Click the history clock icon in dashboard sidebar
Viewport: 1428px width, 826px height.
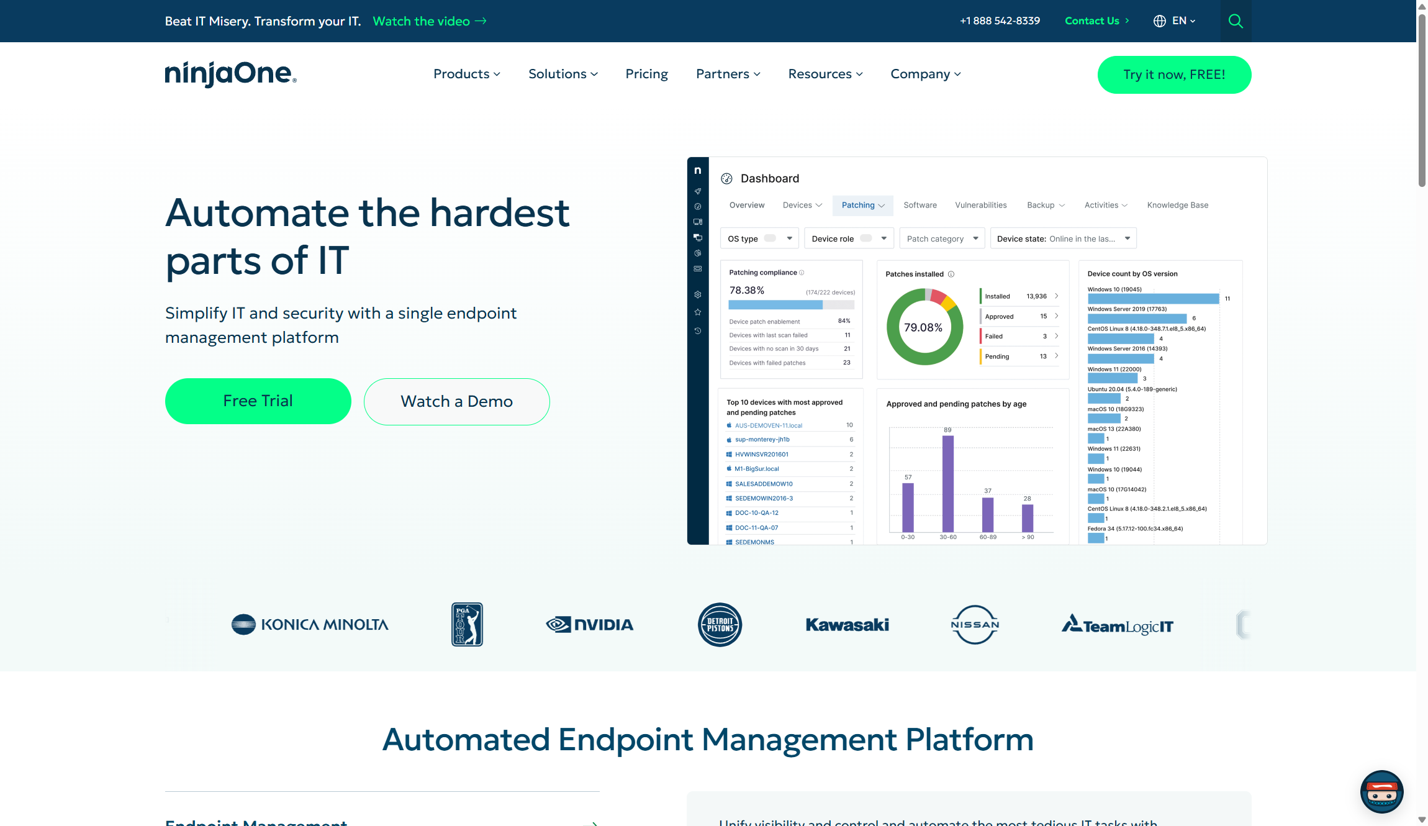tap(698, 331)
